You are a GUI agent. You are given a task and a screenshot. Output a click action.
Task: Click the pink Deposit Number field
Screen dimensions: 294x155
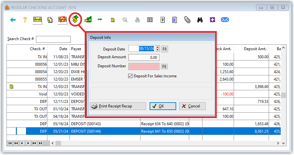click(x=144, y=66)
